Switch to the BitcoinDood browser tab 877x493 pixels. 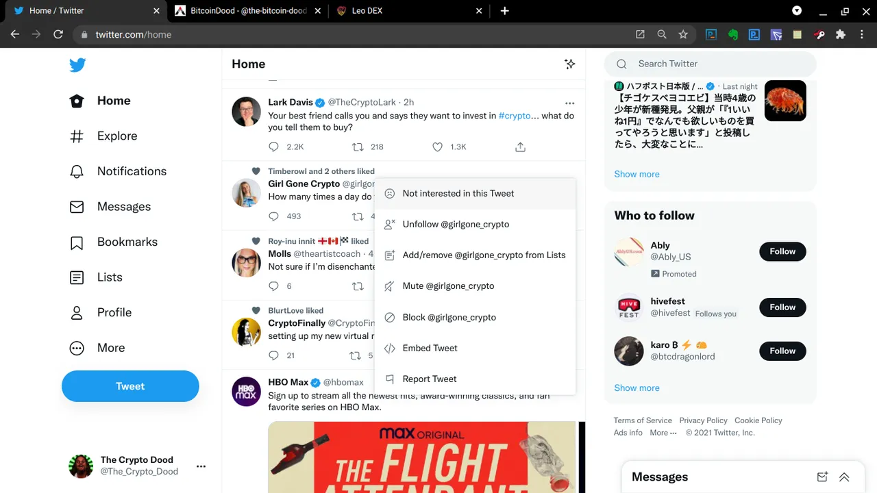[x=248, y=11]
